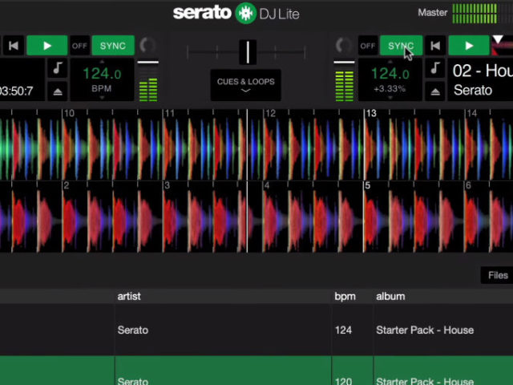Click left deck gain knob
The width and height of the screenshot is (513, 385).
tap(147, 46)
